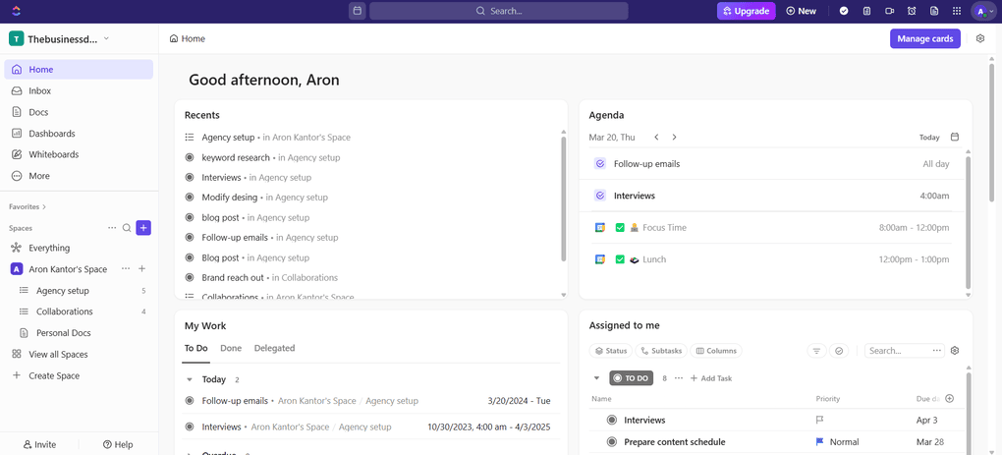
Task: Open Whiteboards from the sidebar
Action: [x=79, y=154]
